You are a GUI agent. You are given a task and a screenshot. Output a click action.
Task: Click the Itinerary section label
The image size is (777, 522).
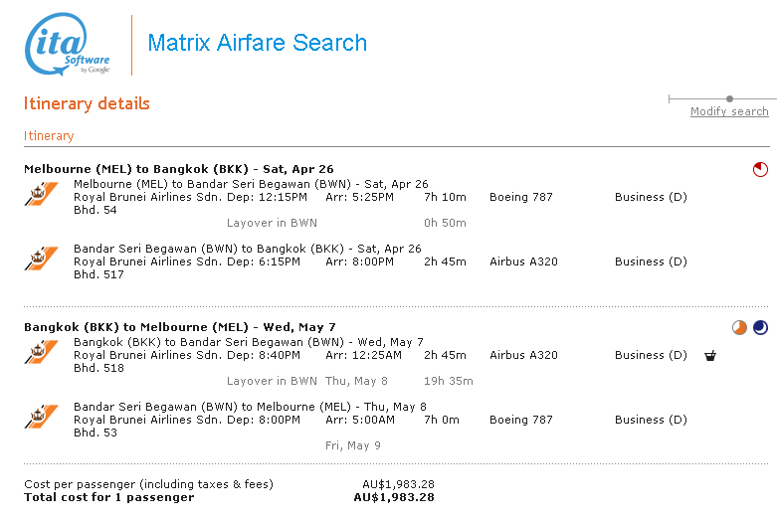49,136
